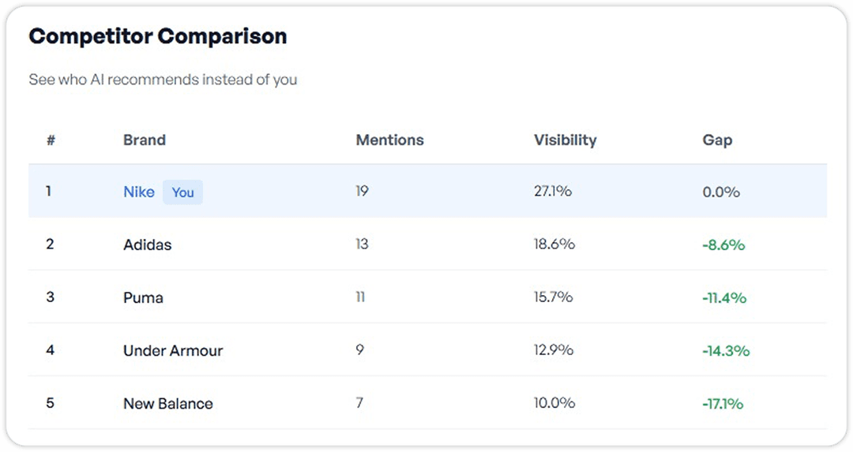This screenshot has height=452, width=853.
Task: Sort table by the Brand column header
Action: 145,140
